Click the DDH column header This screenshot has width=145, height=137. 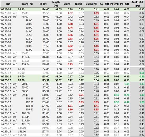(9, 4)
